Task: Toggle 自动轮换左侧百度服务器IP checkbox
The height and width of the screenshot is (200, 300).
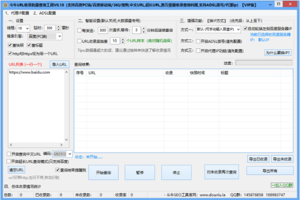Action: point(245,29)
